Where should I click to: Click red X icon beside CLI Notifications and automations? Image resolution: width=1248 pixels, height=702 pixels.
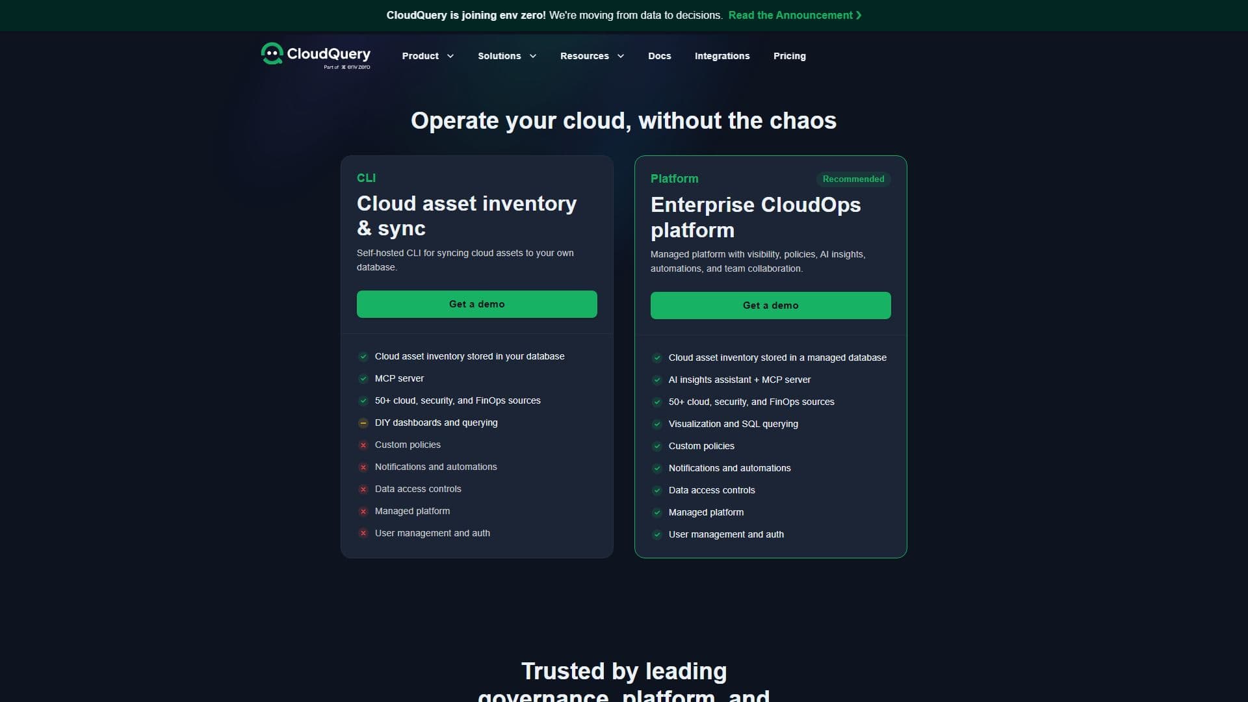363,467
